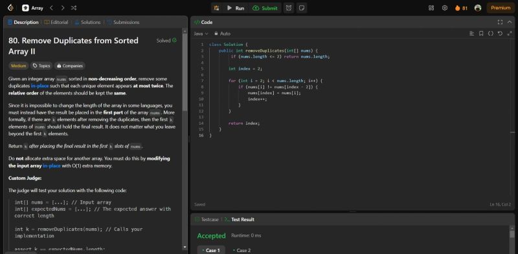Open the Array problem list
The height and width of the screenshot is (254, 518).
coord(33,8)
